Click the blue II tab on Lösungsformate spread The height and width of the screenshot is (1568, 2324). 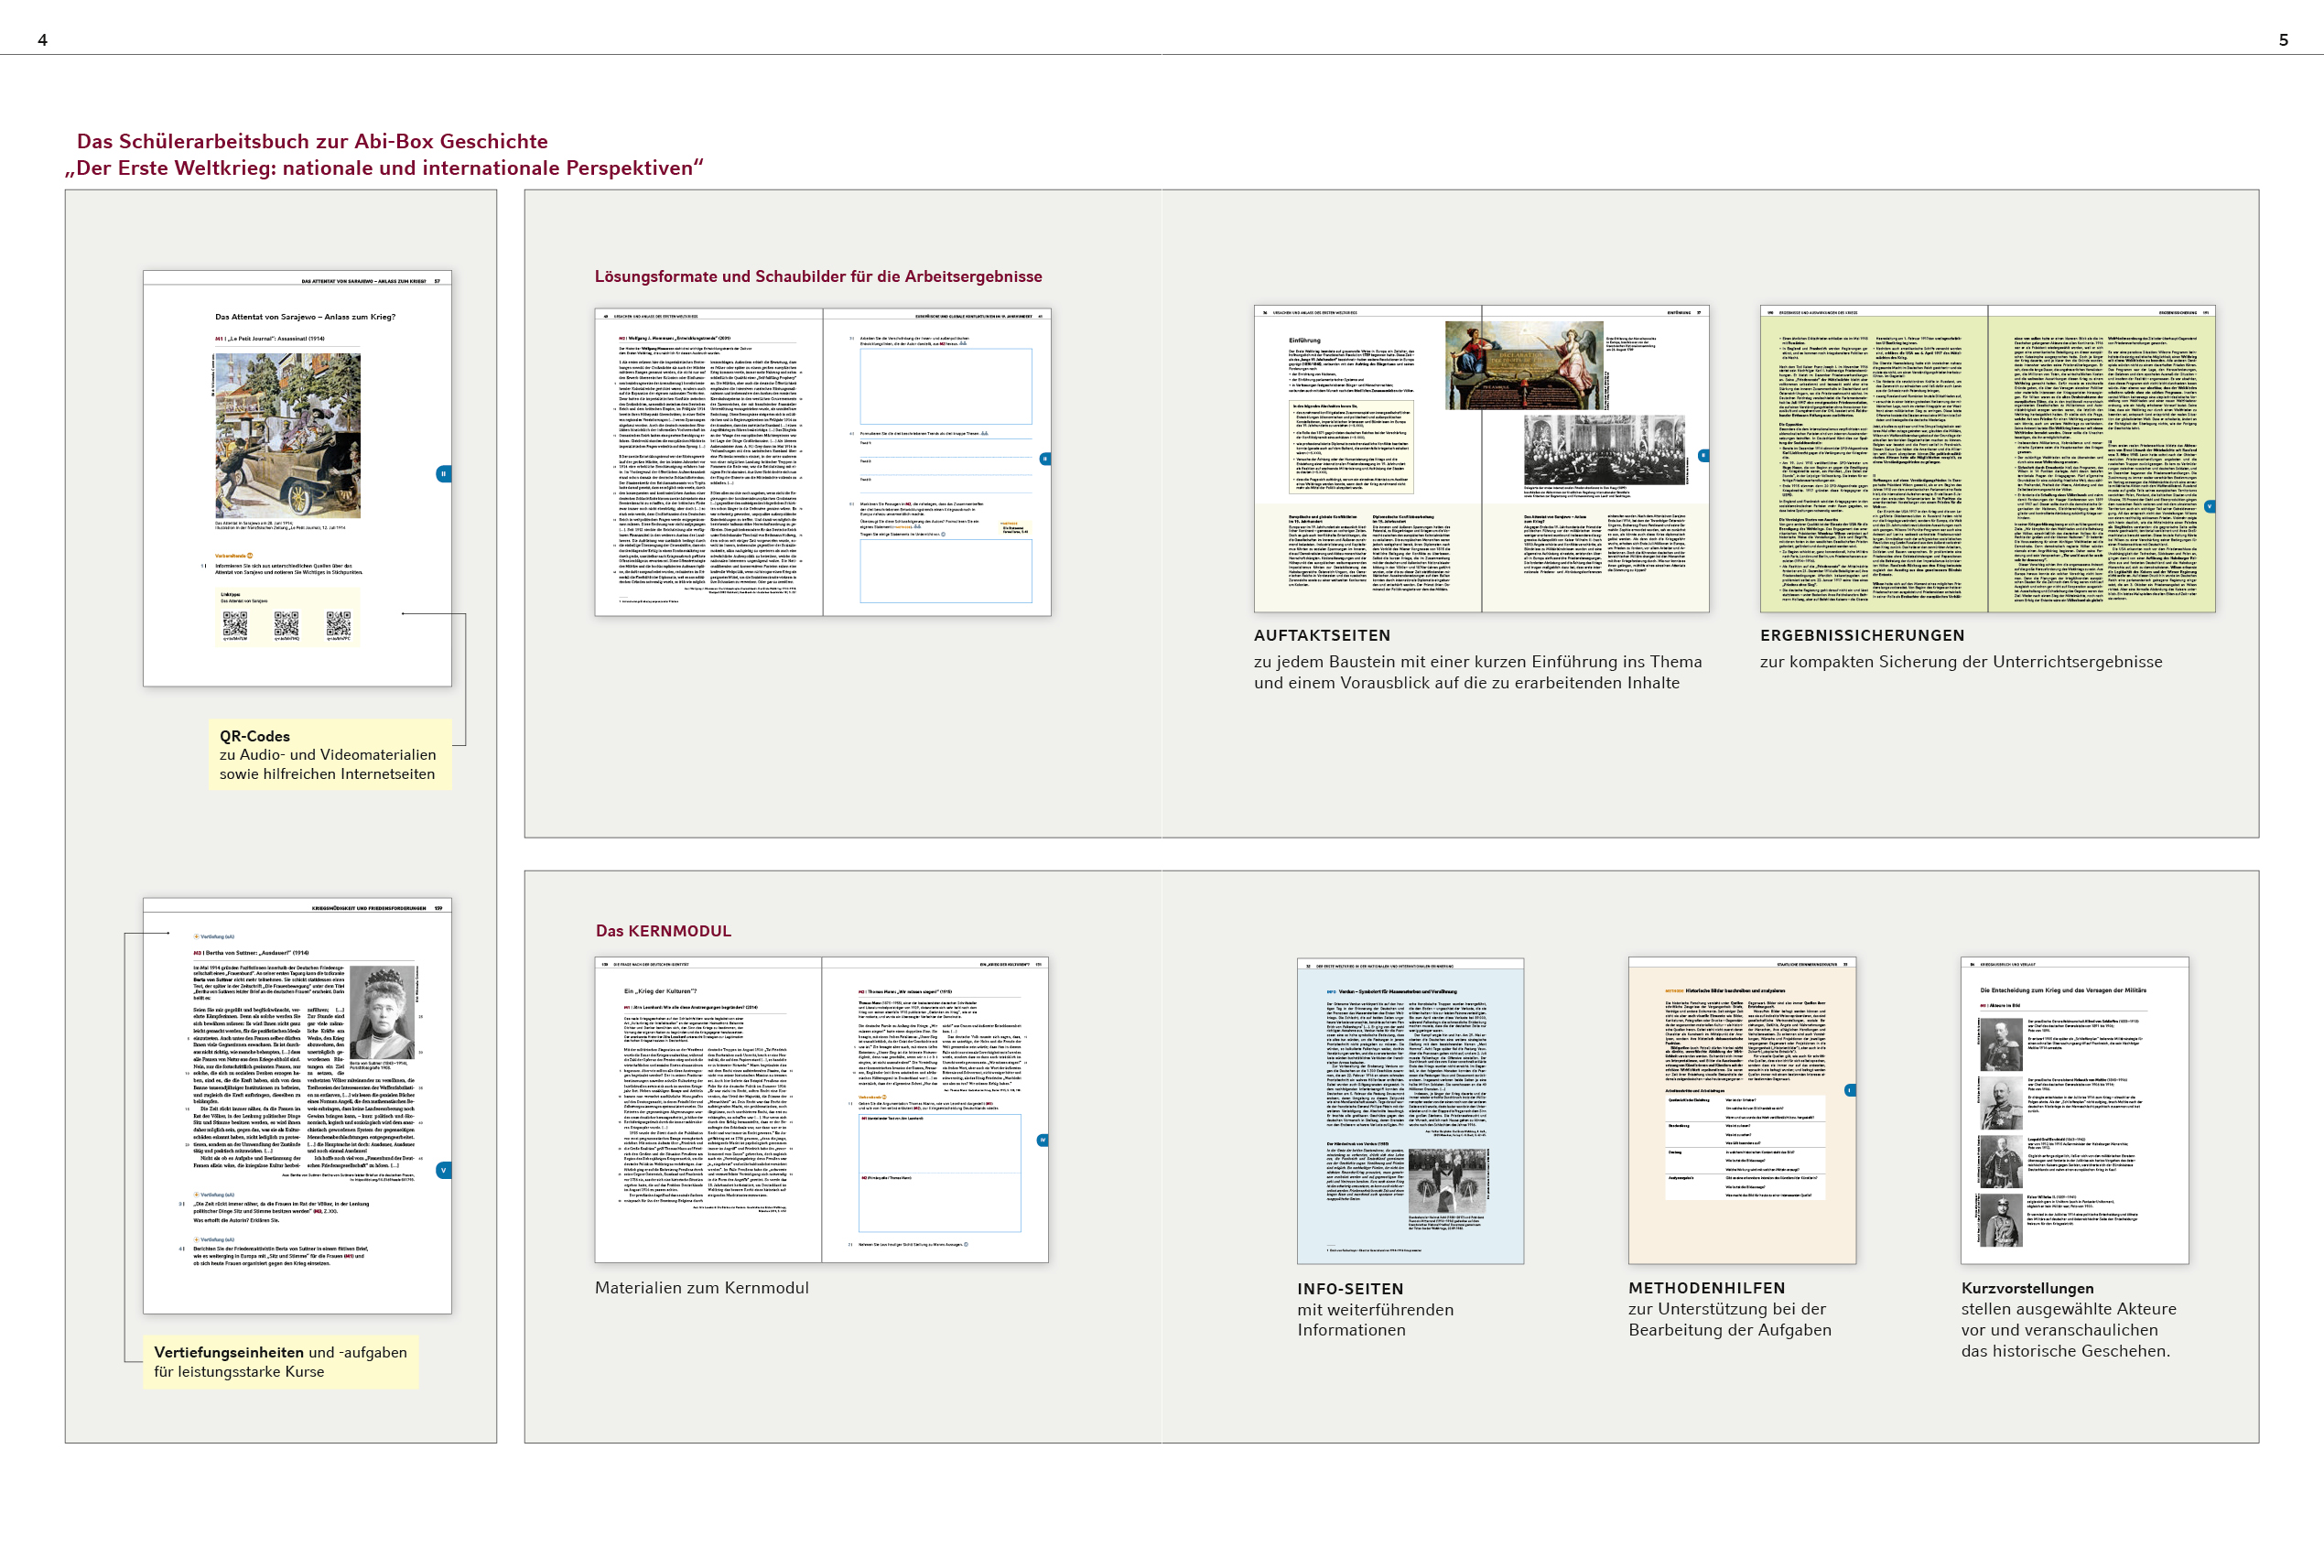[1045, 459]
